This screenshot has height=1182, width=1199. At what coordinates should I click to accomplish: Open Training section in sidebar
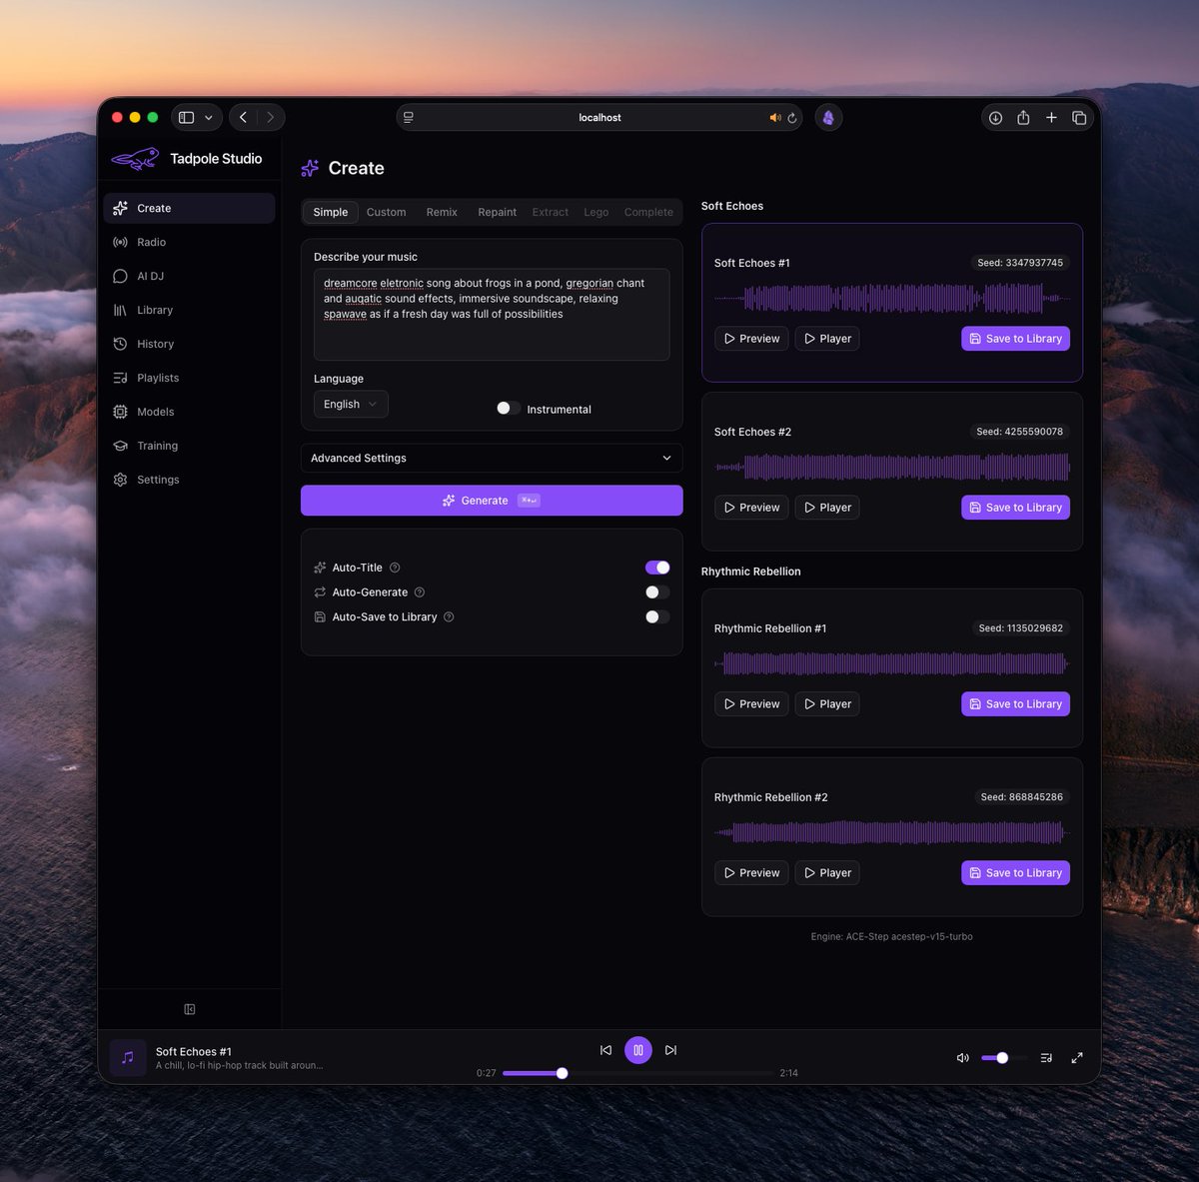click(189, 446)
